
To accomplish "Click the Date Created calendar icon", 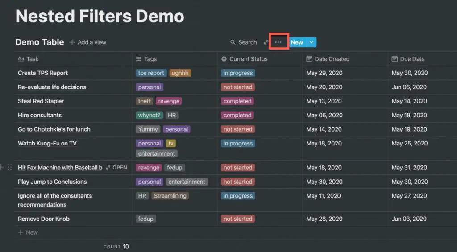I will tap(309, 59).
